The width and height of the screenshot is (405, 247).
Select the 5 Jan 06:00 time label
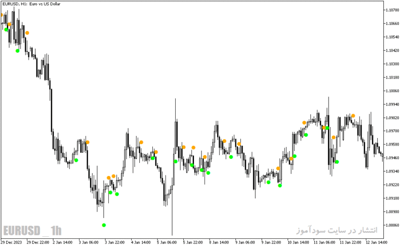click(167, 242)
